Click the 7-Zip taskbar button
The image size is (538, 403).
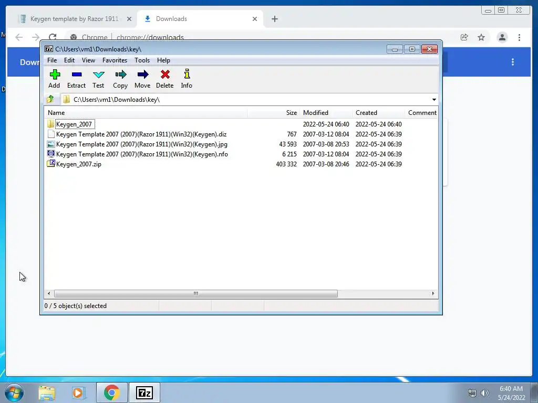coord(144,393)
